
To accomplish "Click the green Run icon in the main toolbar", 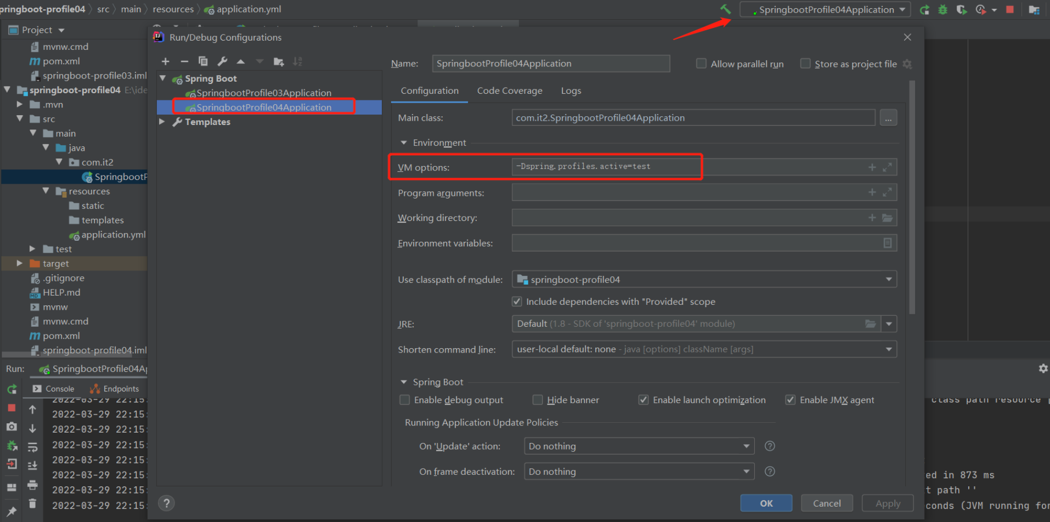I will [924, 9].
